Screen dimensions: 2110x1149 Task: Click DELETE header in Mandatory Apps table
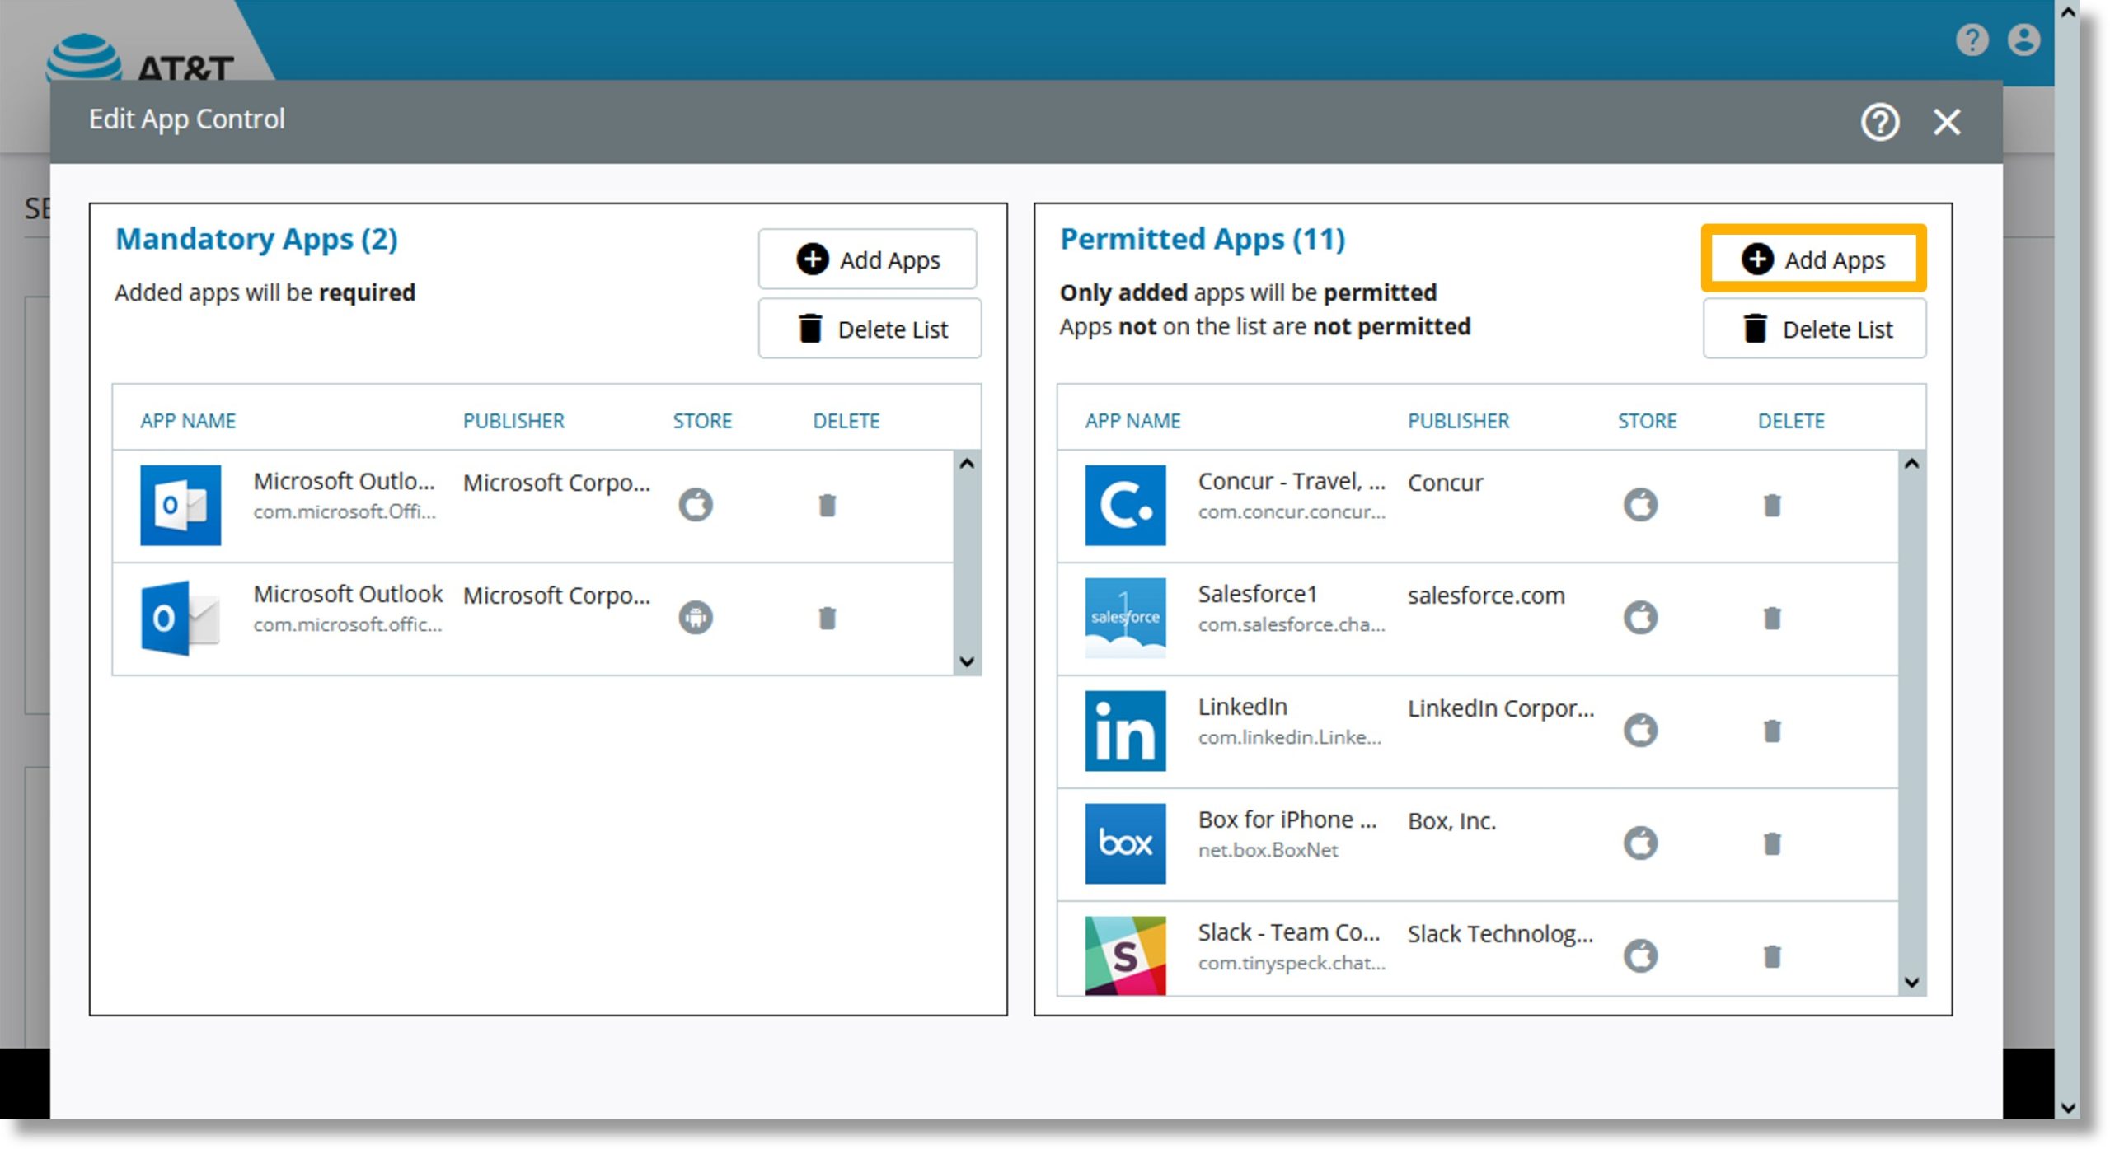[x=846, y=421]
